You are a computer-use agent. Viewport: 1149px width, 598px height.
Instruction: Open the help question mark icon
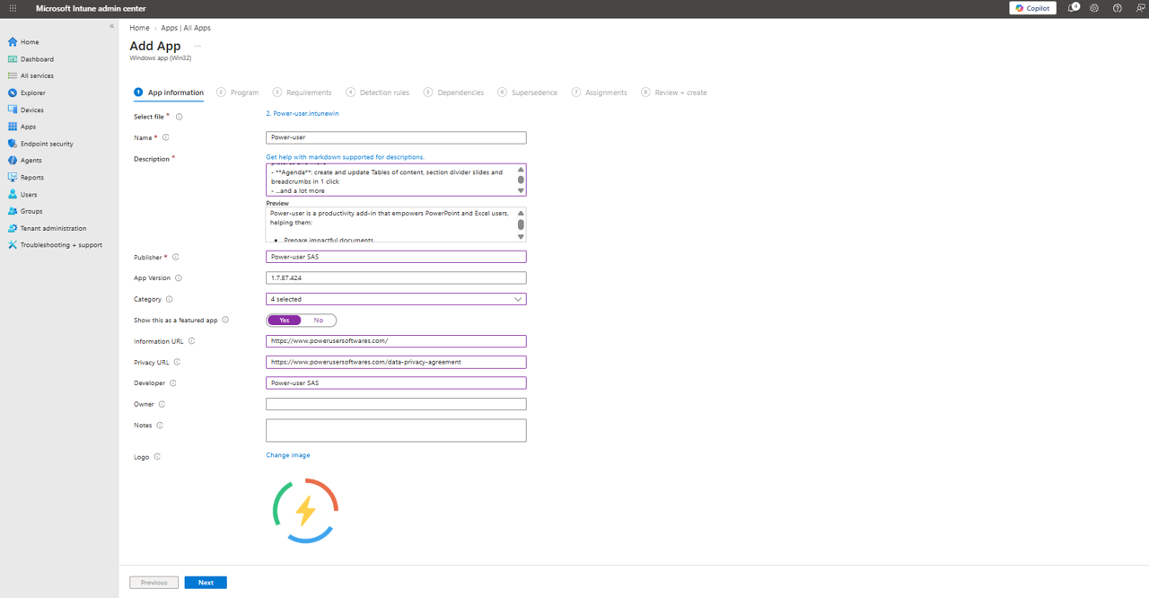pos(1118,8)
